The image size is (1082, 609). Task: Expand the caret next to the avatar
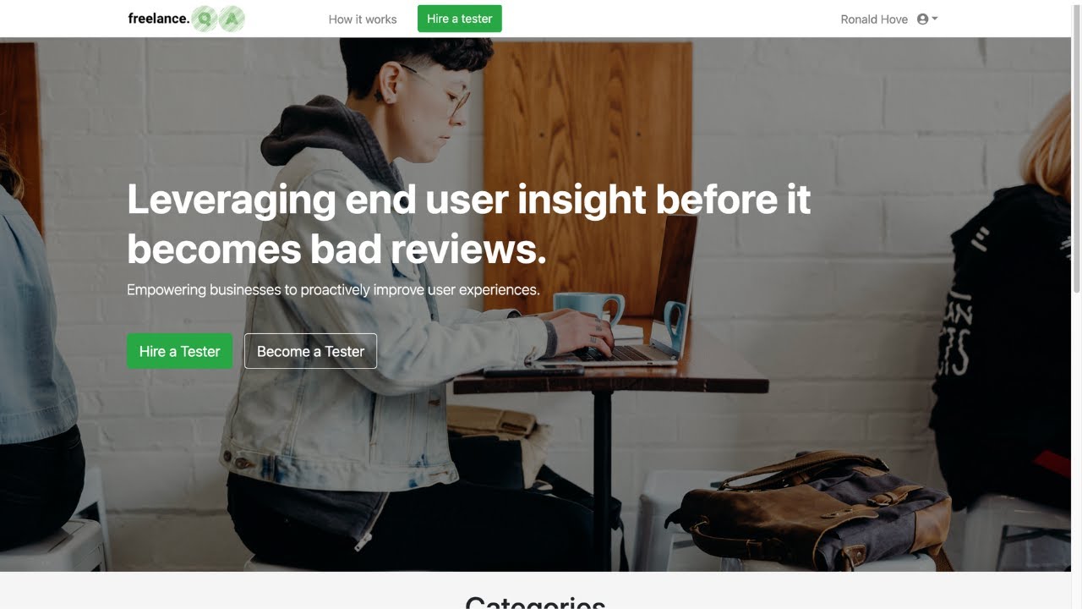(x=935, y=19)
